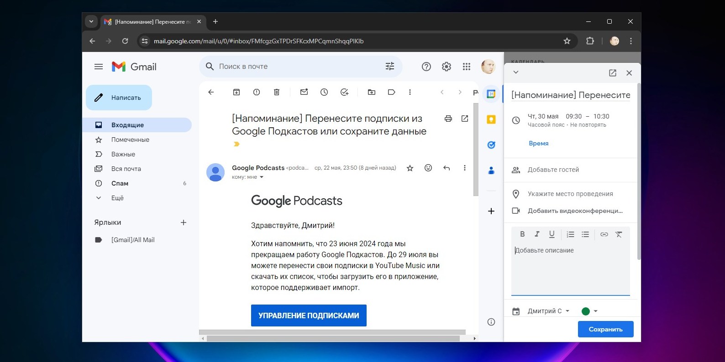
Task: Click the Gmail logo
Action: point(134,67)
